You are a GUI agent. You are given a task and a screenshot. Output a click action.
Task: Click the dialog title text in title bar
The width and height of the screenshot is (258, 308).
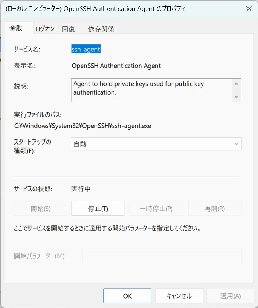pyautogui.click(x=95, y=9)
